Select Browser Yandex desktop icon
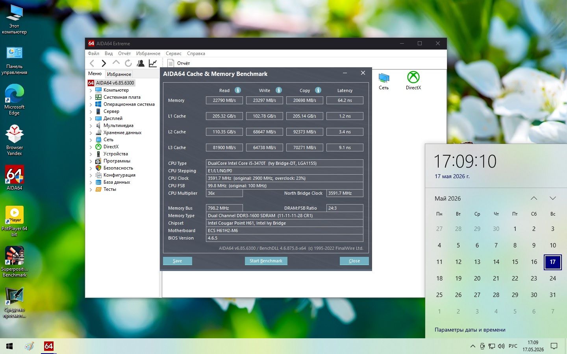This screenshot has width=567, height=354. (15, 140)
